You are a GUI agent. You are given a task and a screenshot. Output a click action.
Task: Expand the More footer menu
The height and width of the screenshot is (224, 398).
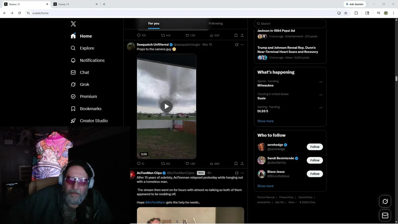[x=292, y=202]
